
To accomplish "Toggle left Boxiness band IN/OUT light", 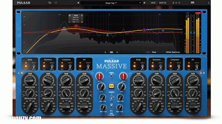I will point(44,66).
